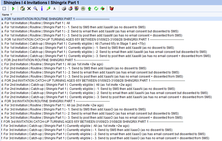The height and width of the screenshot is (141, 222).
Task: Click the blue information icon
Action: (42, 9)
